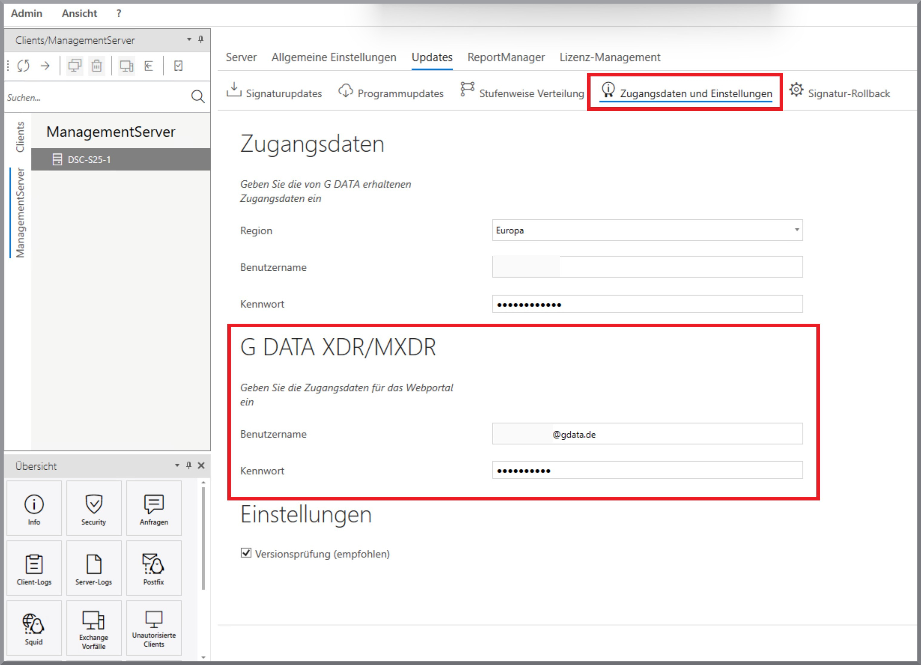The width and height of the screenshot is (921, 665).
Task: Click the refresh icon in the Clients toolbar
Action: point(23,65)
